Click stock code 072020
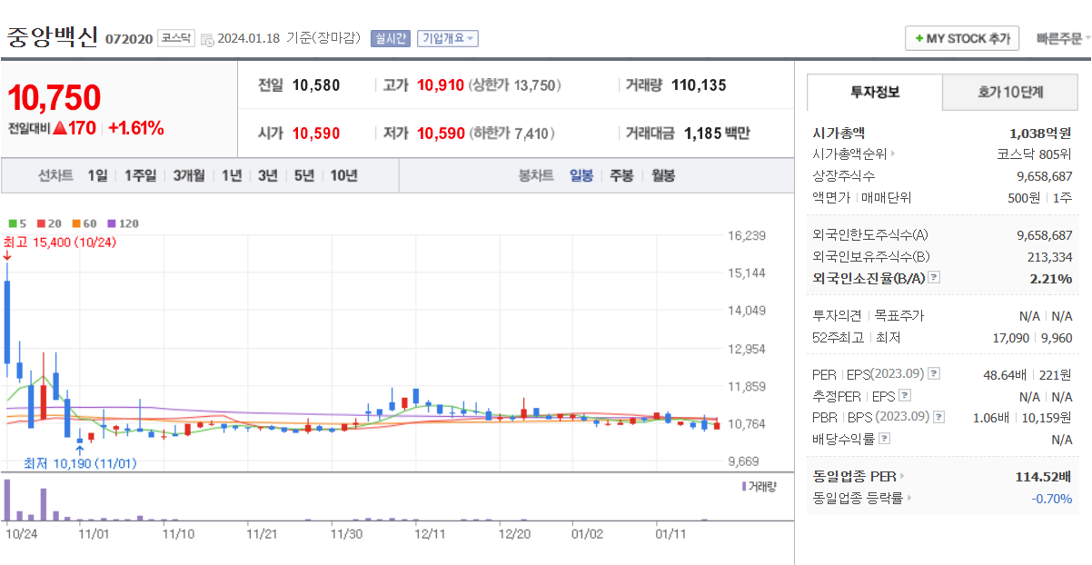The image size is (1092, 565). (129, 39)
